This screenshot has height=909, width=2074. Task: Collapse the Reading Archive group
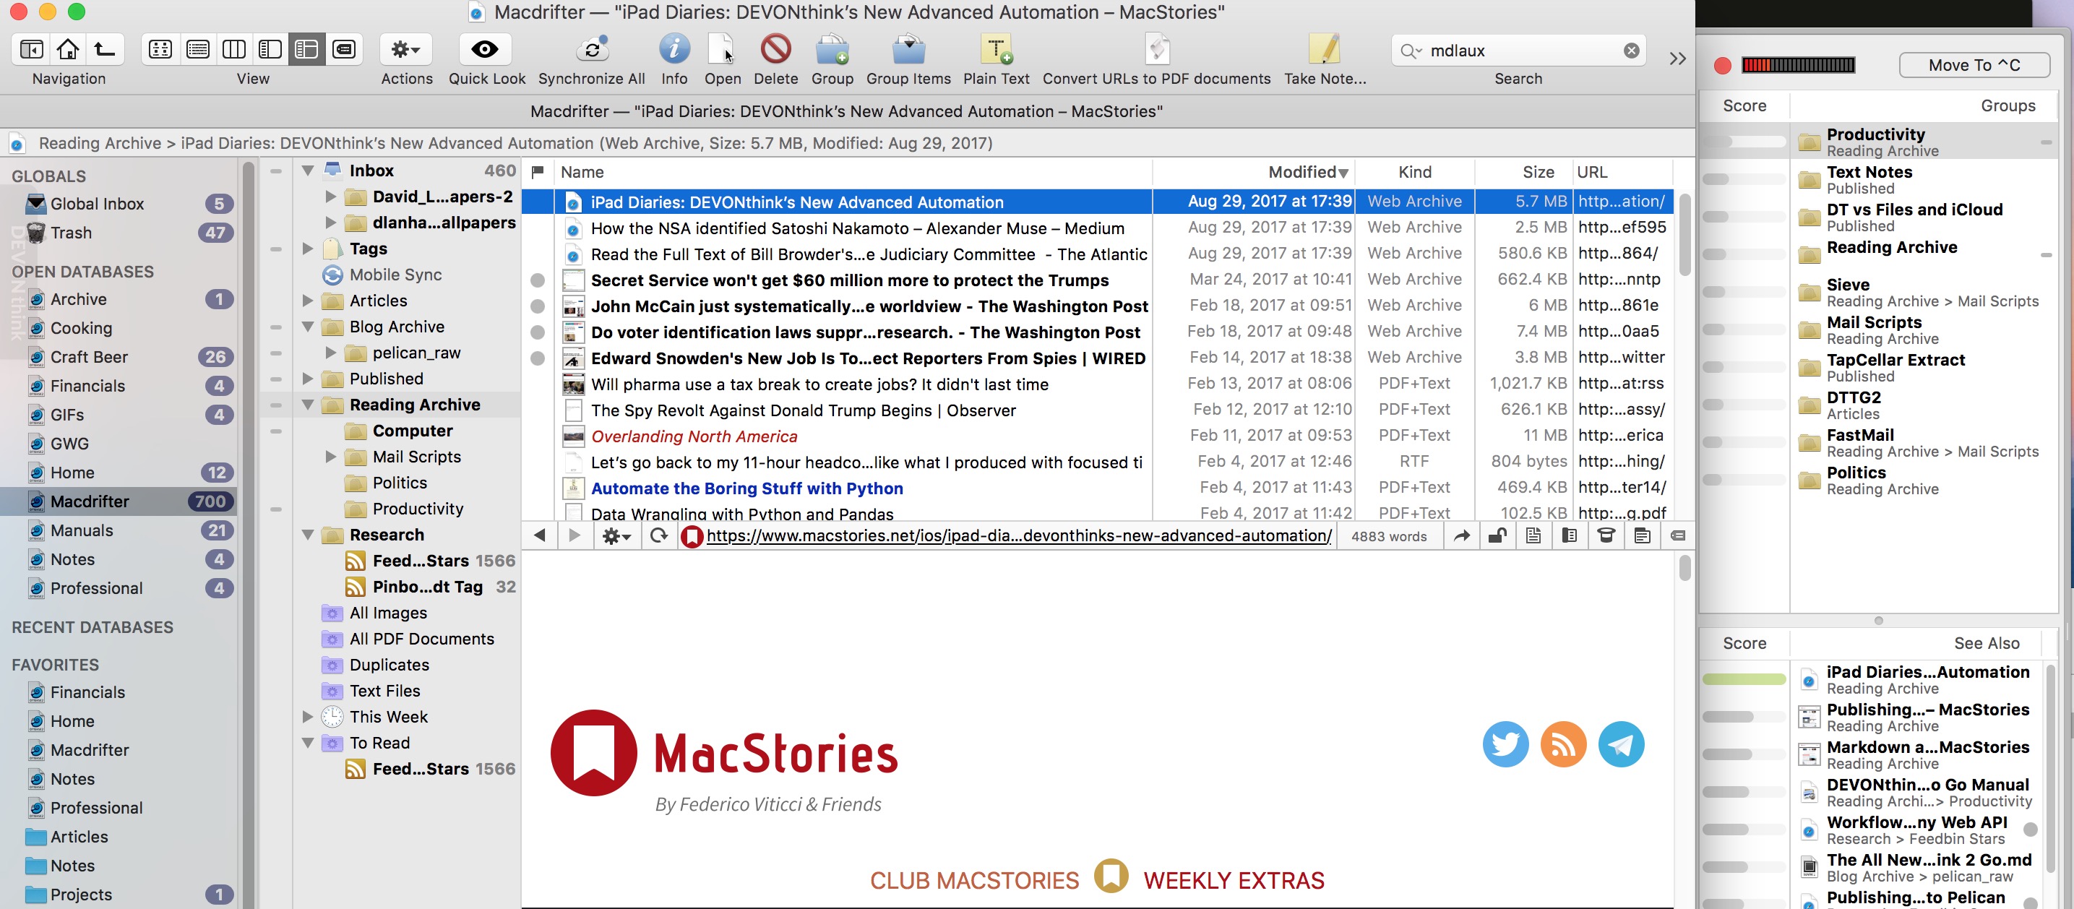(x=308, y=405)
